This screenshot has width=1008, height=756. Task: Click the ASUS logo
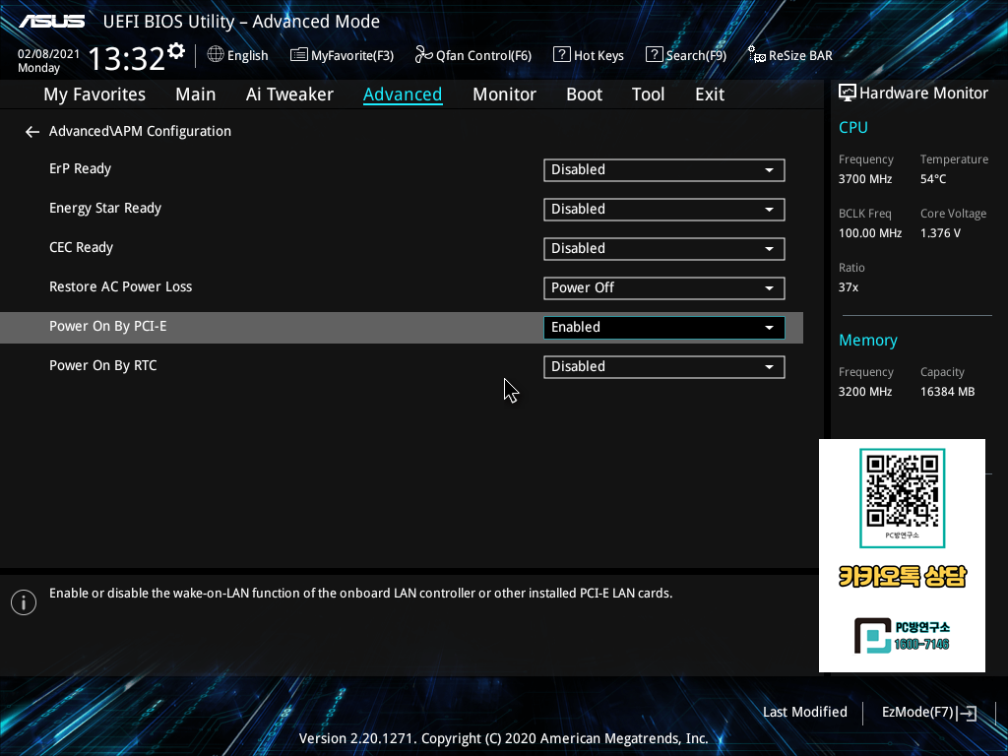click(52, 22)
